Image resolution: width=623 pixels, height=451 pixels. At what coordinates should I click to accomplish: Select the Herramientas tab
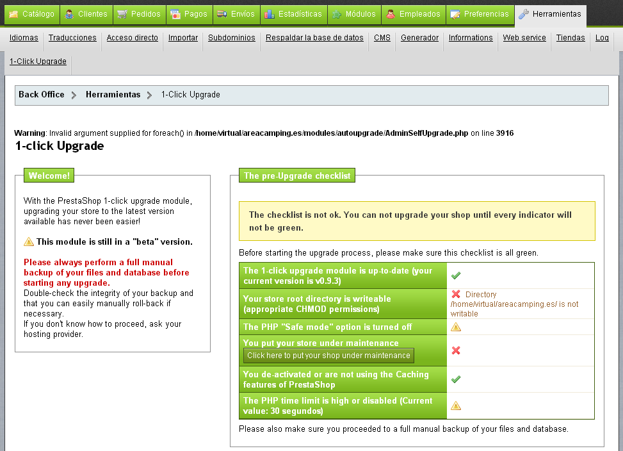pyautogui.click(x=550, y=15)
